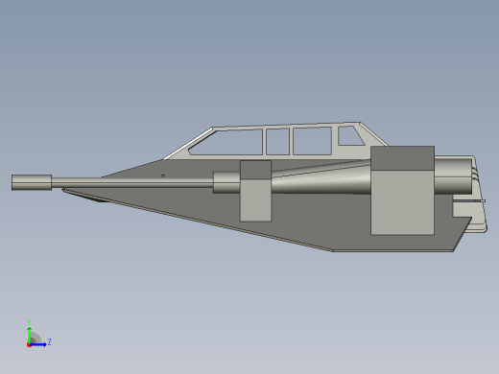Click empty viewport background to deselect
The width and height of the screenshot is (499, 374).
coord(249,58)
